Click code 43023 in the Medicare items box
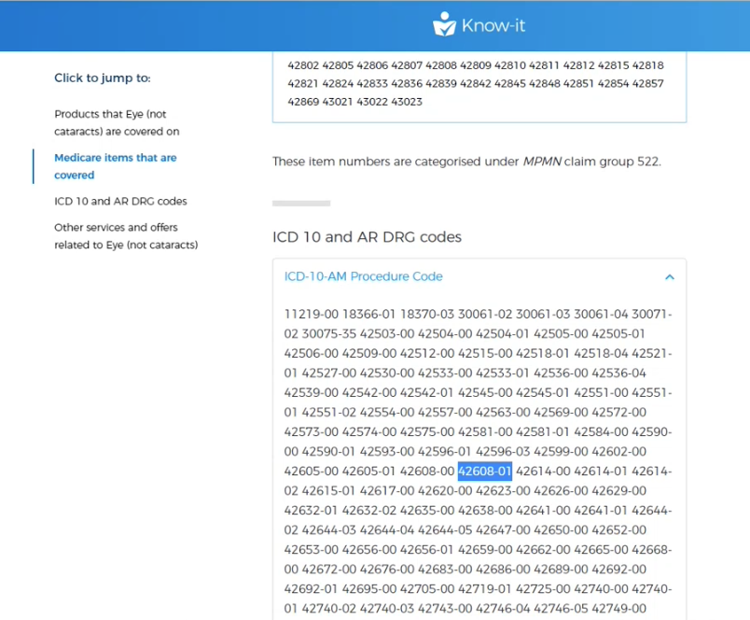Viewport: 750px width, 620px height. tap(407, 101)
